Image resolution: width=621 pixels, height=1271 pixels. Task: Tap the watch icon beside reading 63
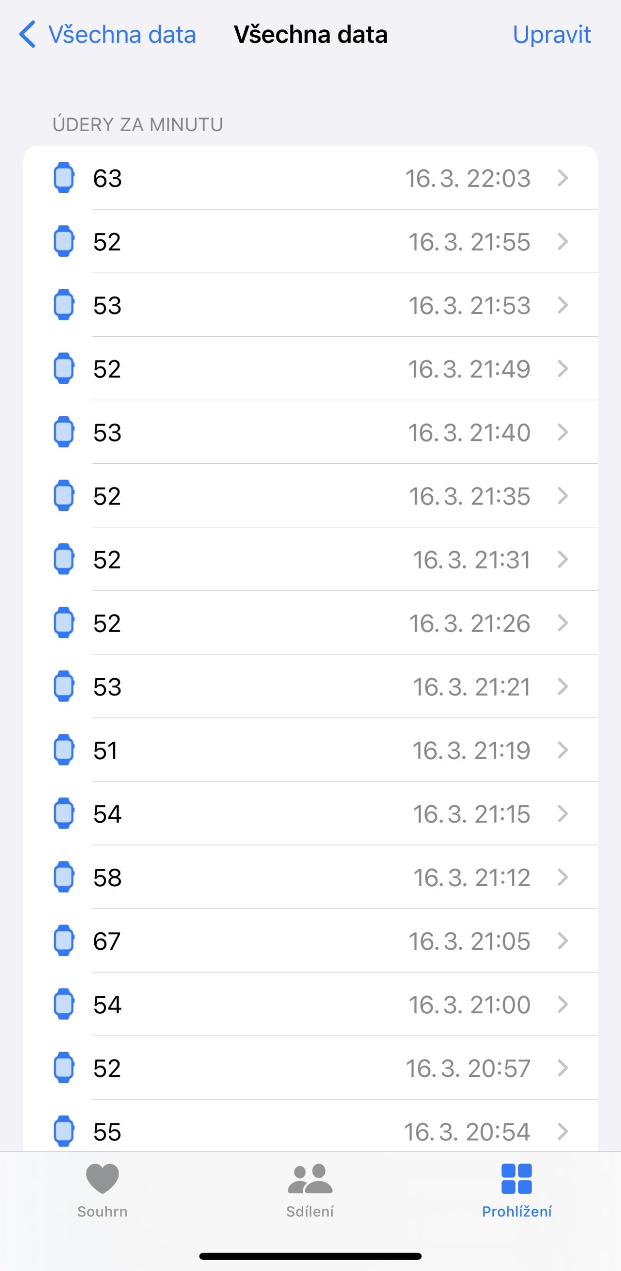point(64,178)
